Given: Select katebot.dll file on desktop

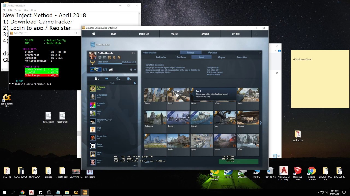Looking at the screenshot, I should click(x=48, y=118).
